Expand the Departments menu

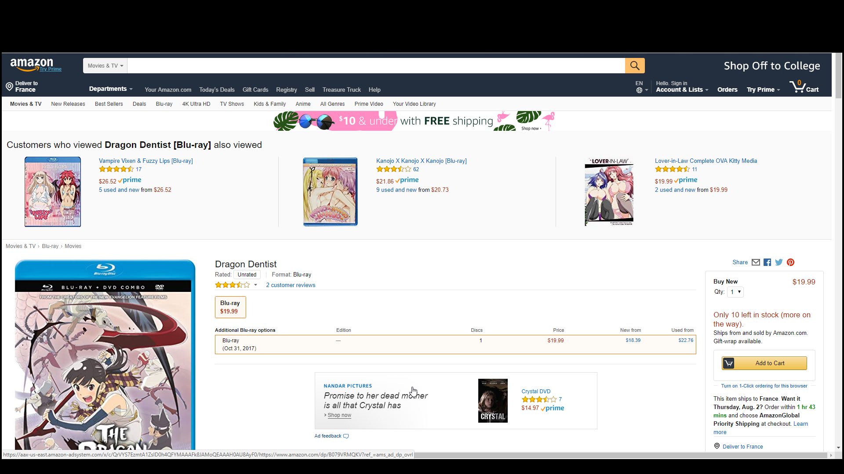pyautogui.click(x=110, y=89)
